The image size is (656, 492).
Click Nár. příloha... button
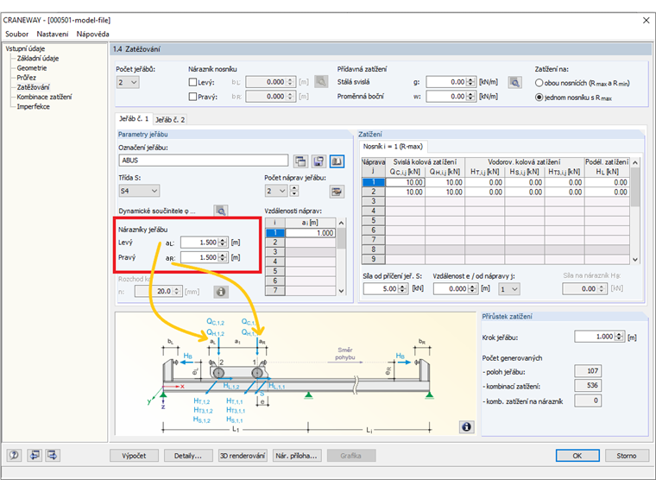click(297, 456)
